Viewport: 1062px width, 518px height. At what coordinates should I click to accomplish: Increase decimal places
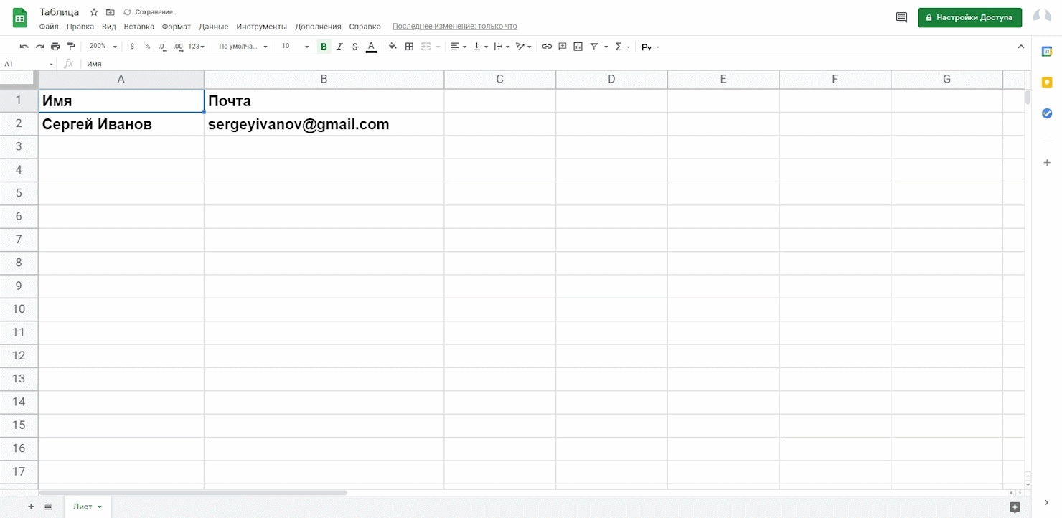179,47
